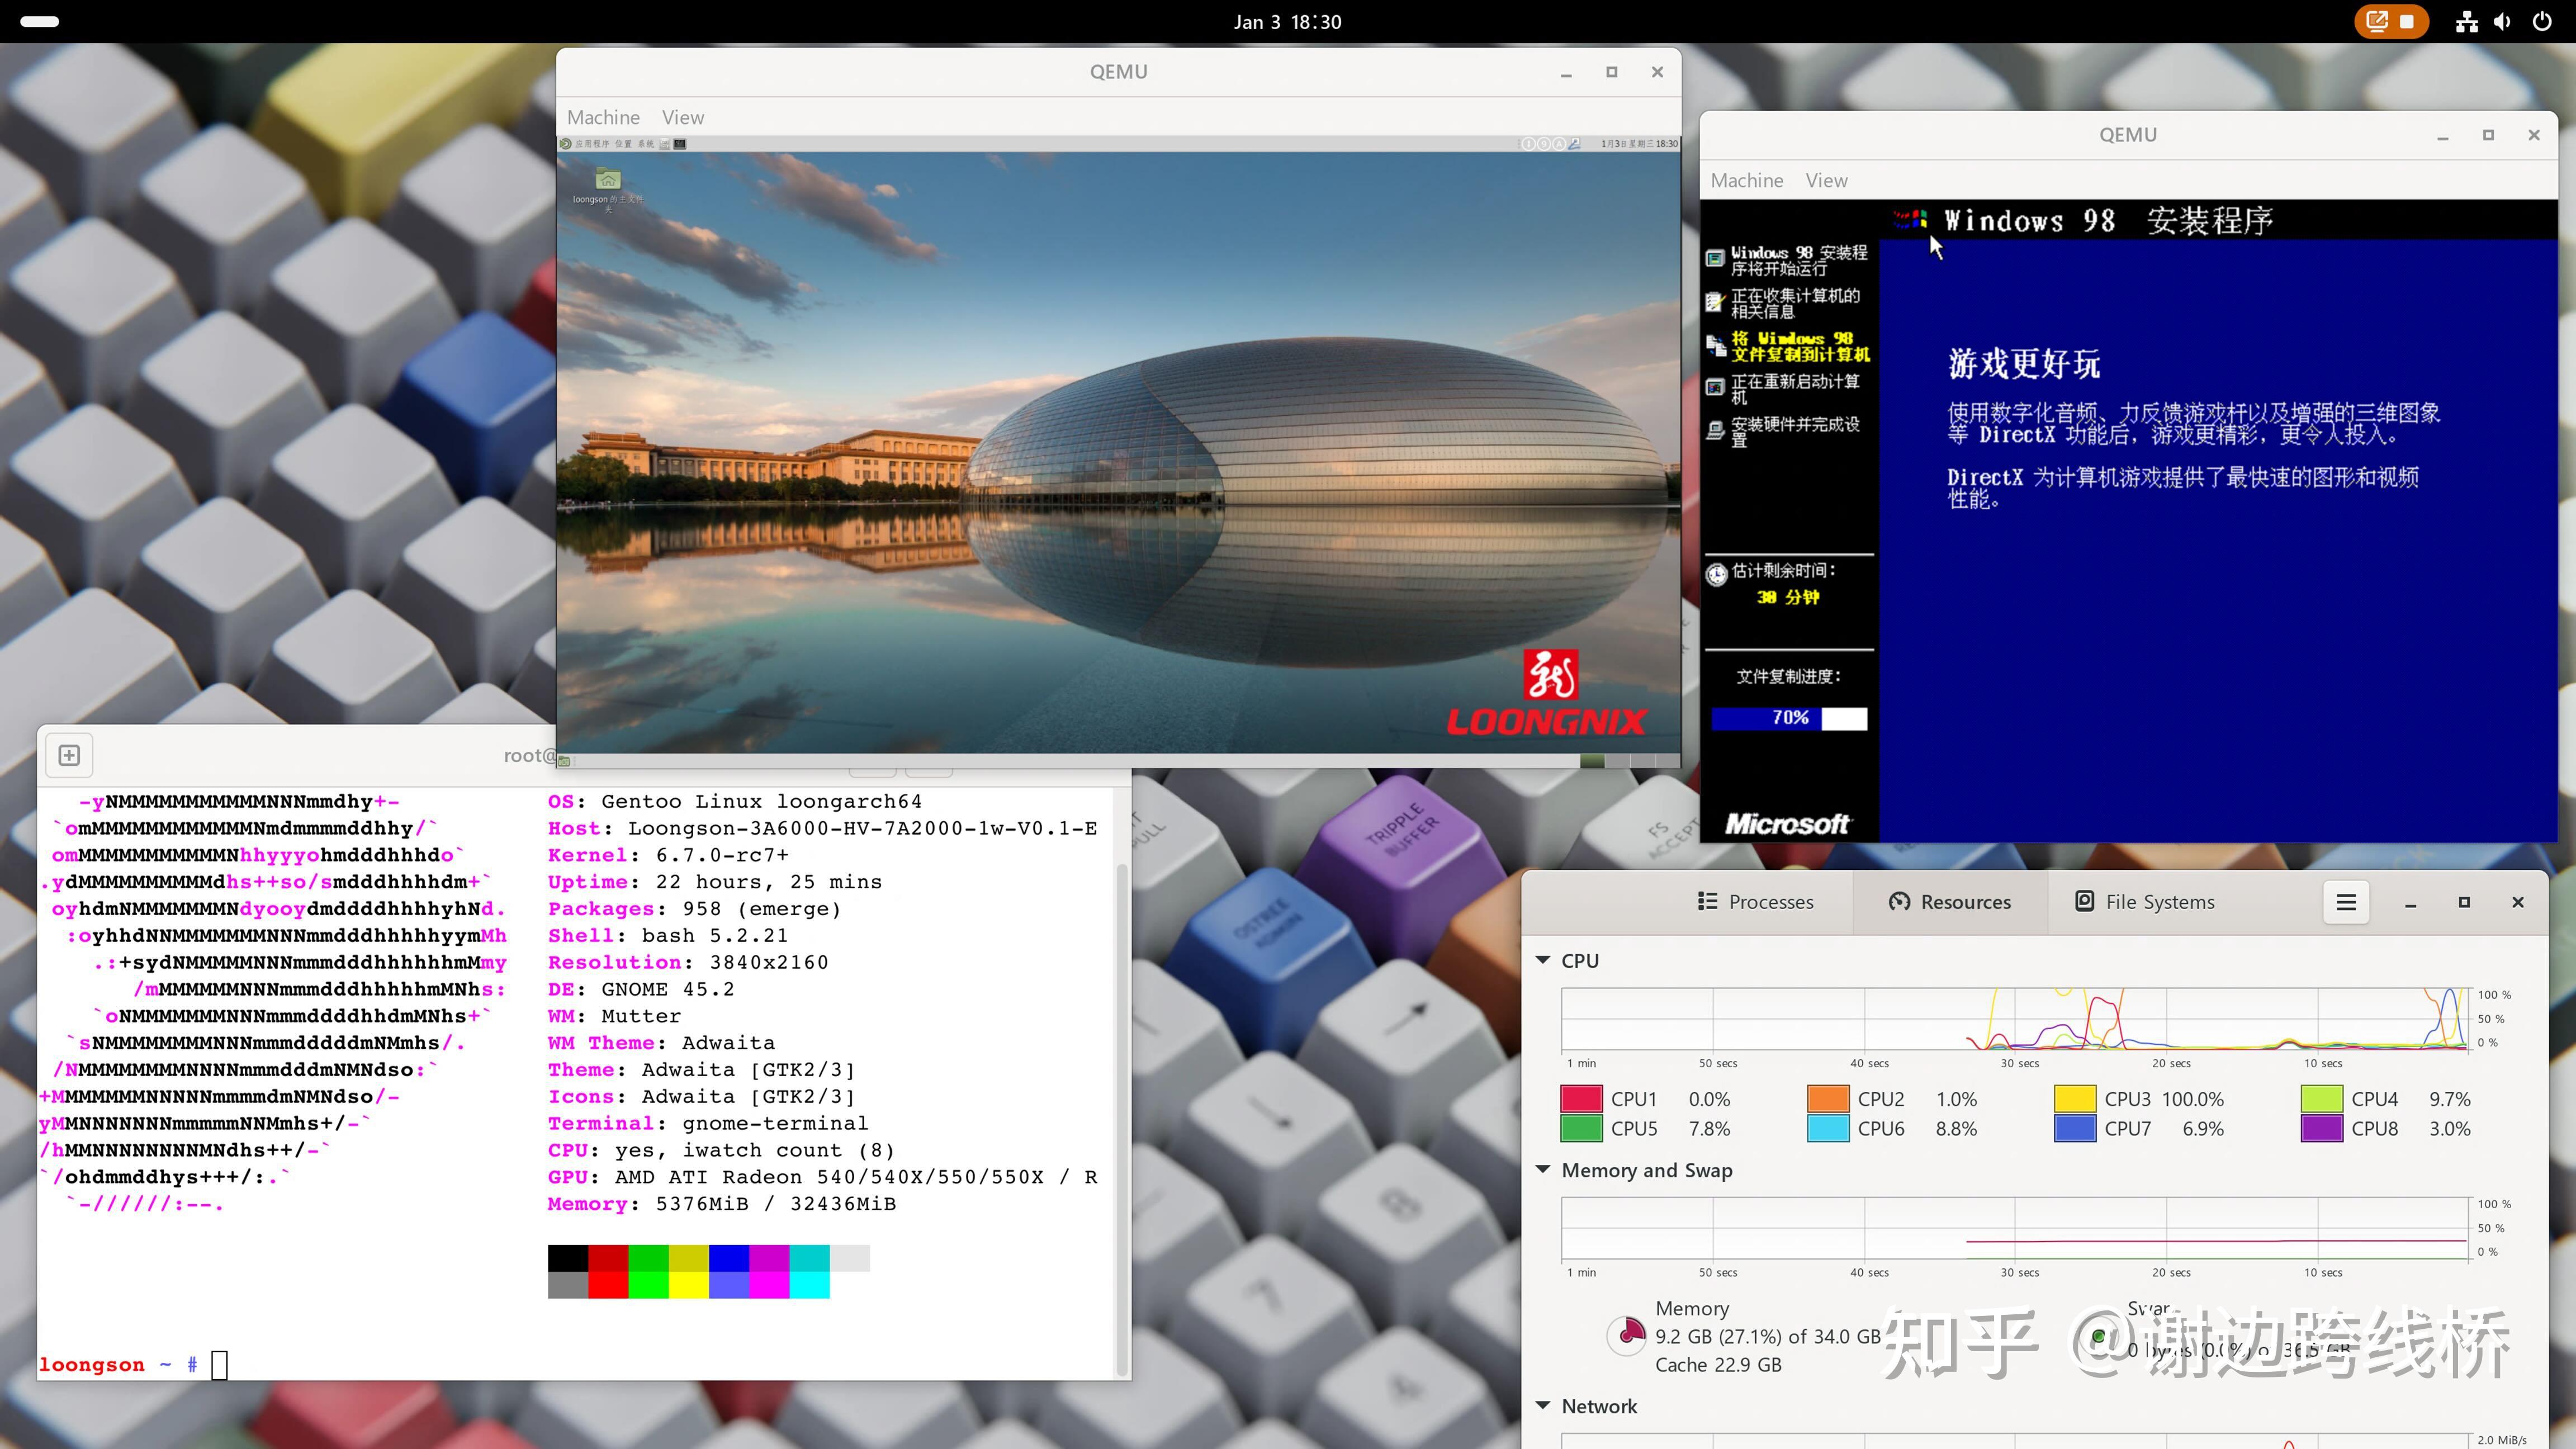Maximize the System Monitor window
The width and height of the screenshot is (2576, 1449).
point(2464,902)
